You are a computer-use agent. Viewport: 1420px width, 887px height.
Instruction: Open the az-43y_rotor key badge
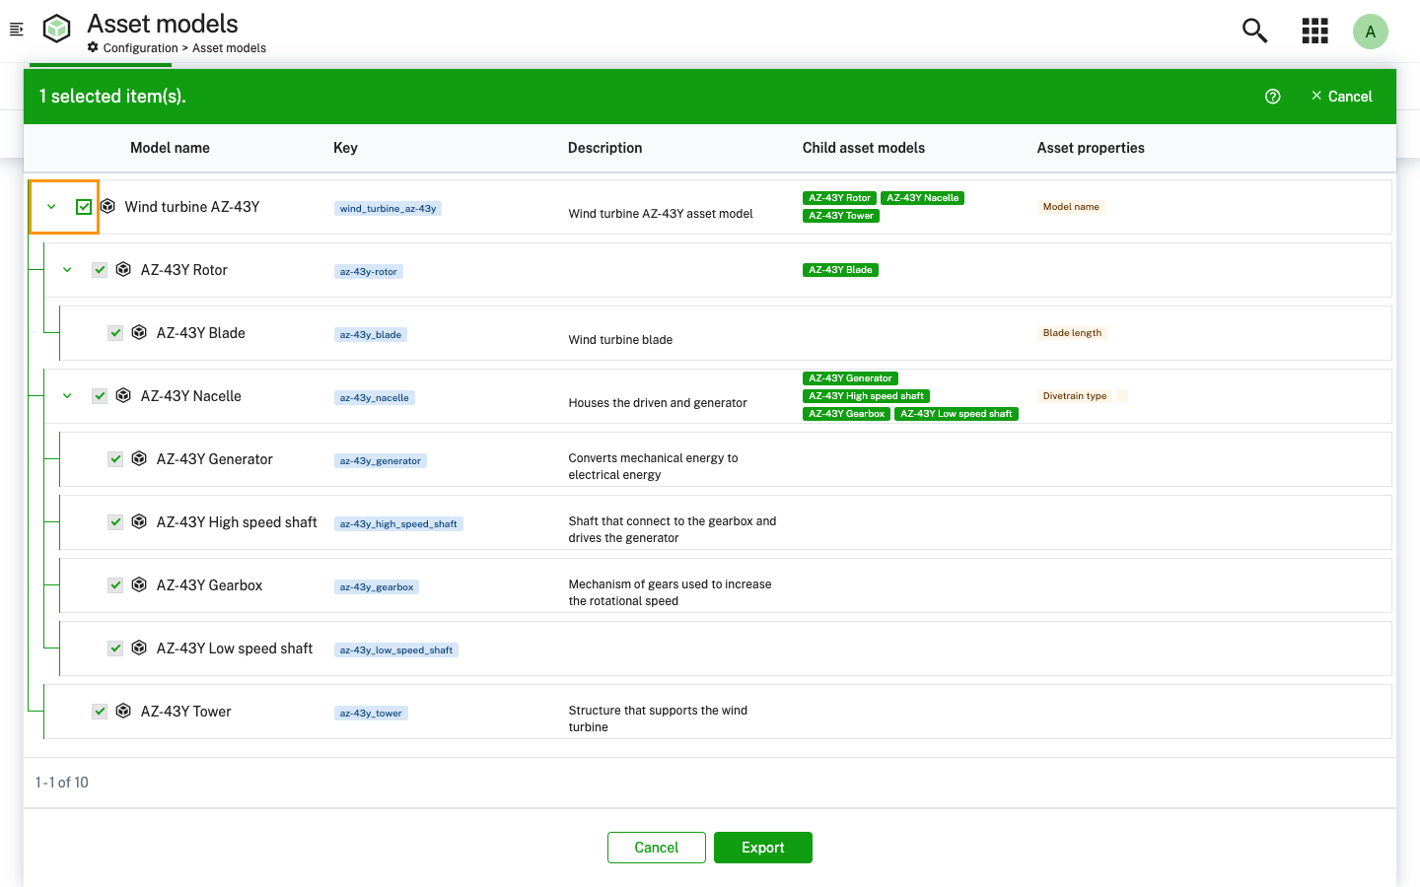point(368,271)
